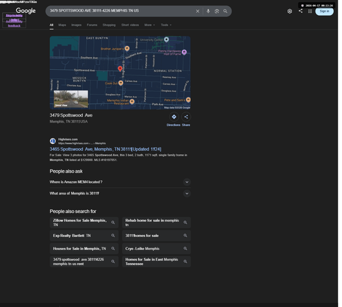
Task: Click the Google logo
Action: 25,11
